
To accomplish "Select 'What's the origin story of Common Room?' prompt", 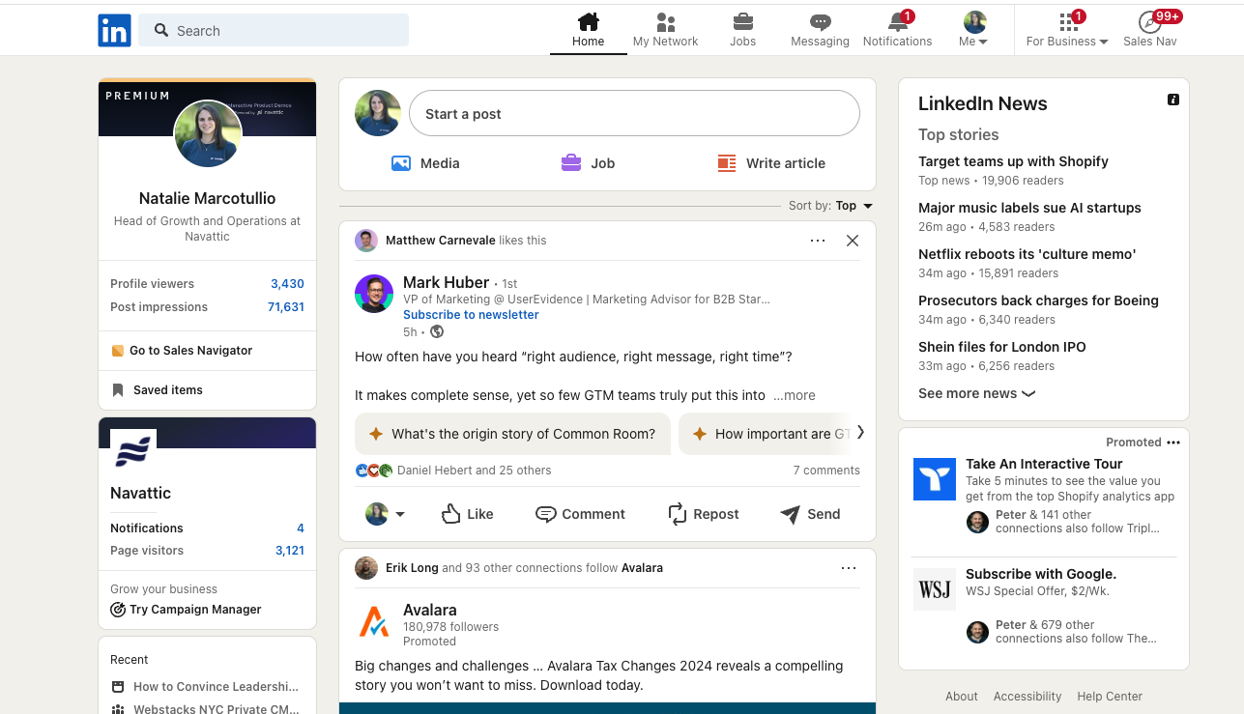I will [512, 434].
